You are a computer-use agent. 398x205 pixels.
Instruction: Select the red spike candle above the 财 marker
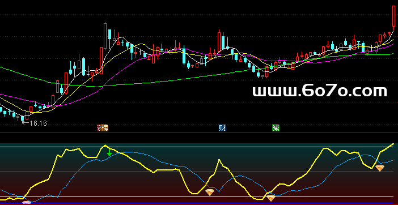coord(219,41)
